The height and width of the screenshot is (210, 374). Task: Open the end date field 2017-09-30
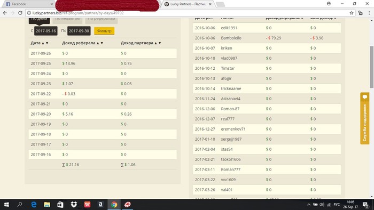pos(79,31)
